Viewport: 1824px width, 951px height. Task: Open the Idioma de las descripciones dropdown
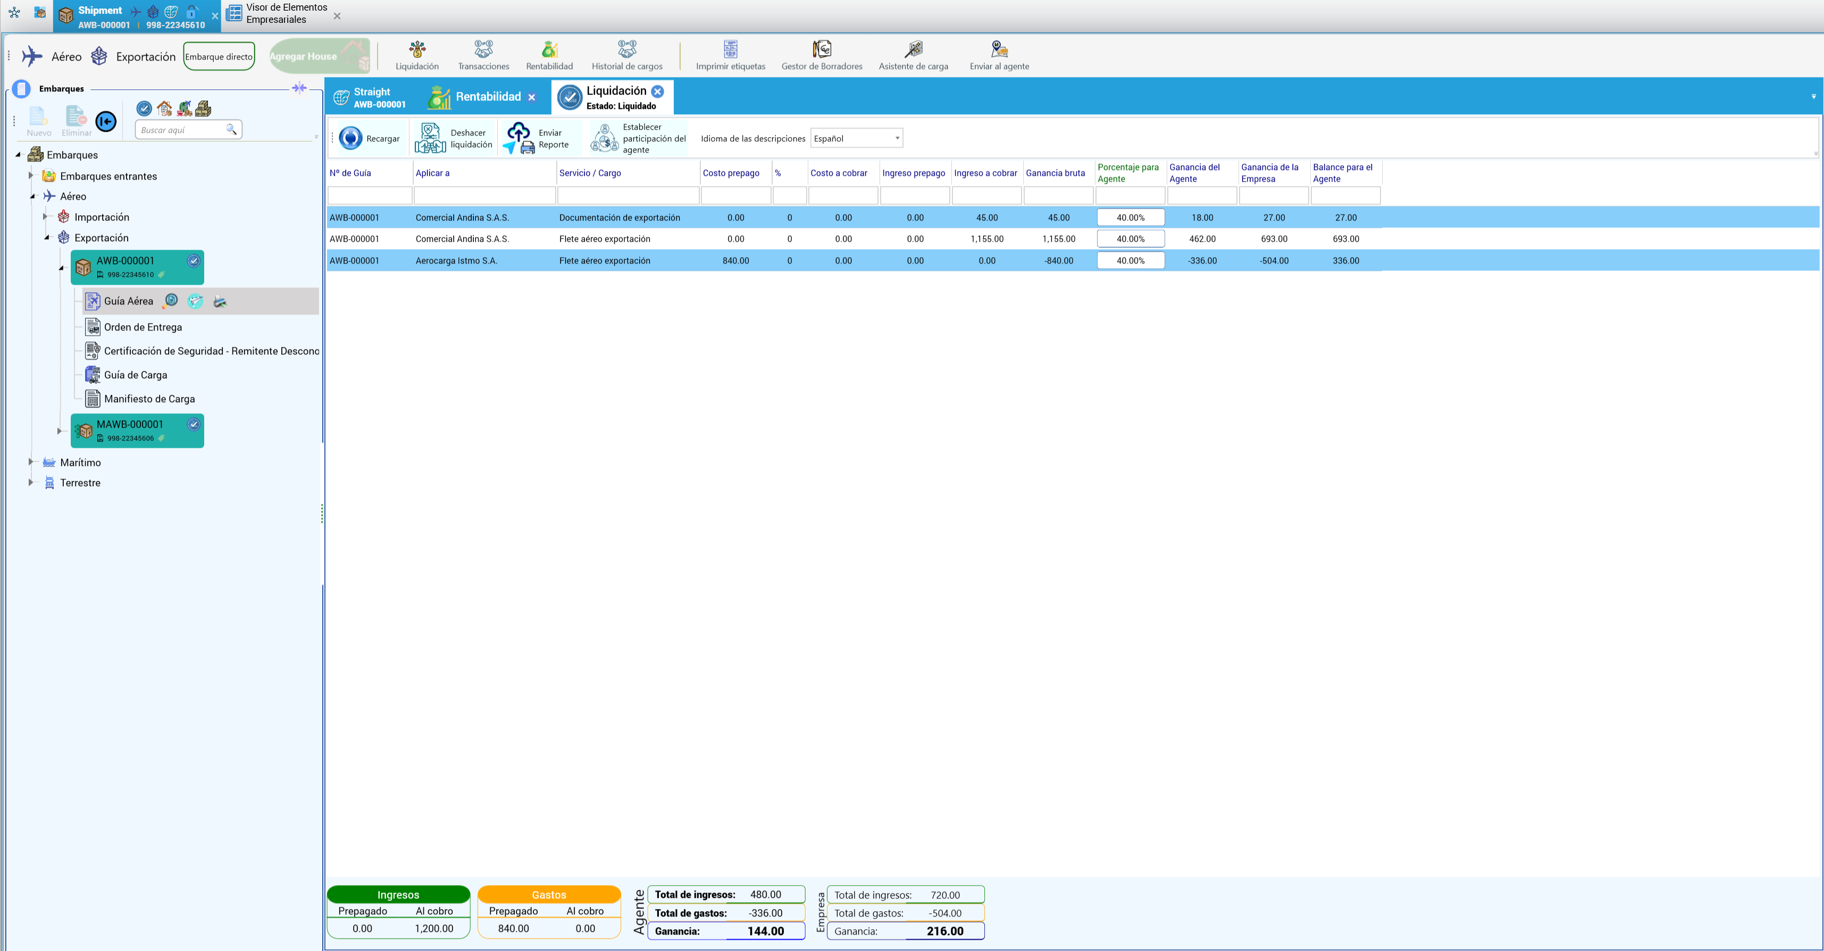point(857,138)
